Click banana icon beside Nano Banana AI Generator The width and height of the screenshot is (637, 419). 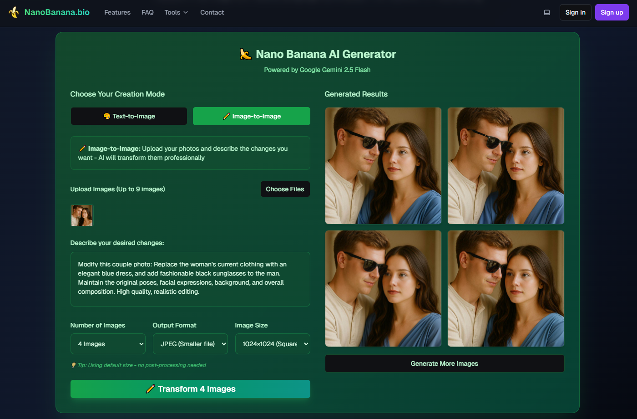tap(246, 54)
